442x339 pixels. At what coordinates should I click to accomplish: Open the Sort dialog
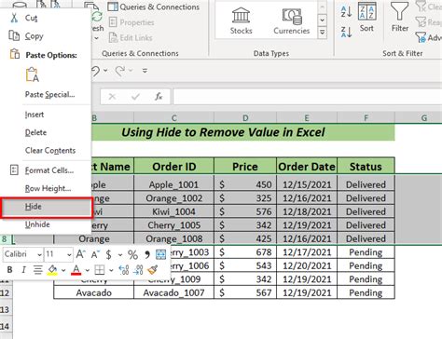366,18
